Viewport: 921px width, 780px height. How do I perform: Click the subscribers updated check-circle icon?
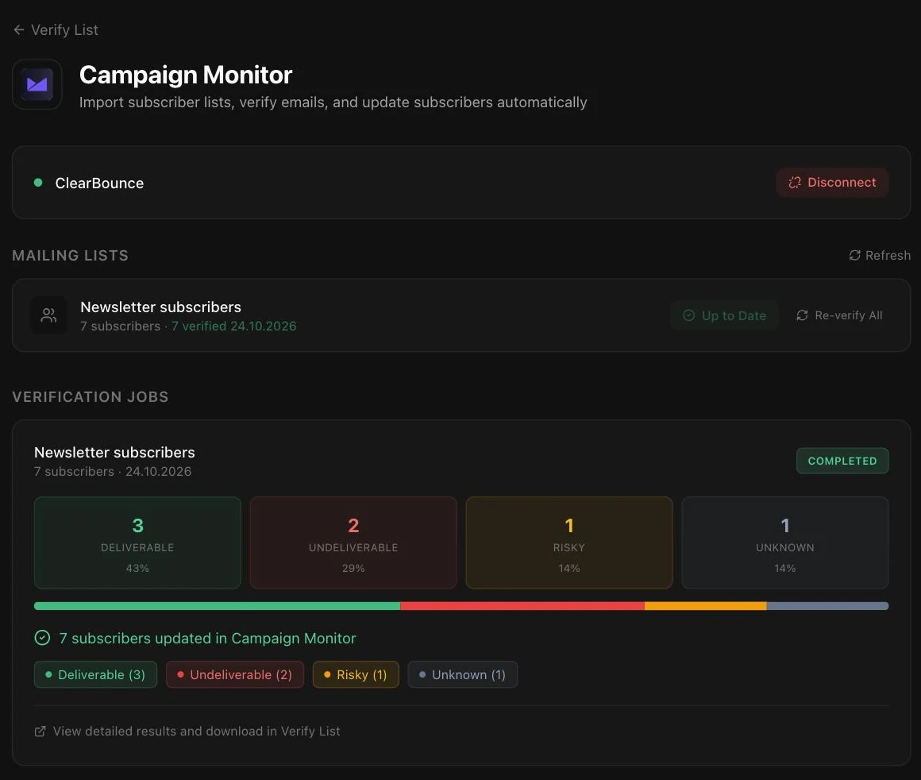(42, 638)
